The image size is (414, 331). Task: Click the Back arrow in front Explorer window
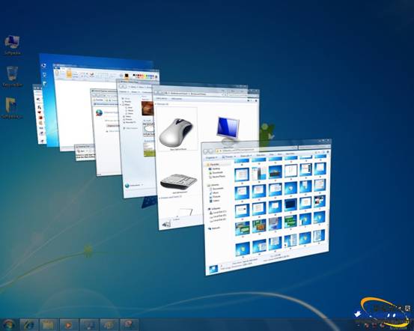205,151
